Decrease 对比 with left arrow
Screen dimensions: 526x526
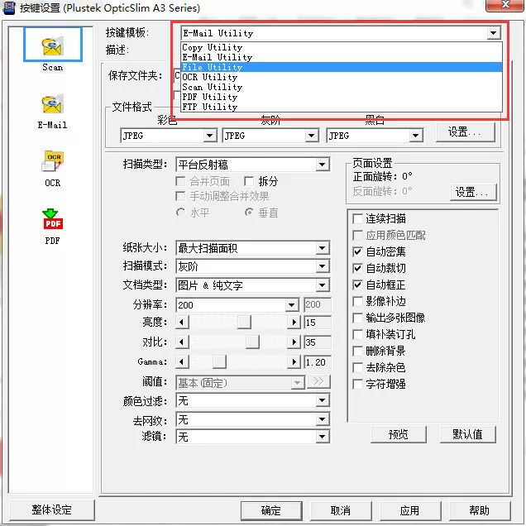(x=182, y=342)
